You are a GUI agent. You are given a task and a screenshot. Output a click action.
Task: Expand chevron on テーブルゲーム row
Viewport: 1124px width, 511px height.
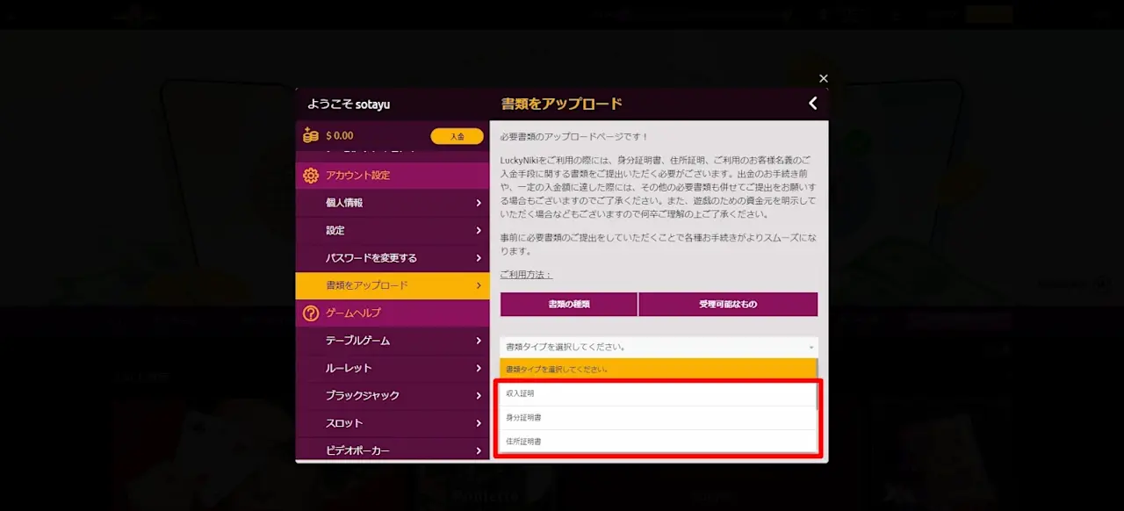click(479, 341)
